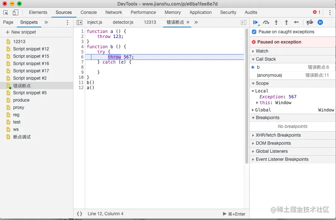Collapse the Call Stack section
This screenshot has width=336, height=220.
point(292,59)
